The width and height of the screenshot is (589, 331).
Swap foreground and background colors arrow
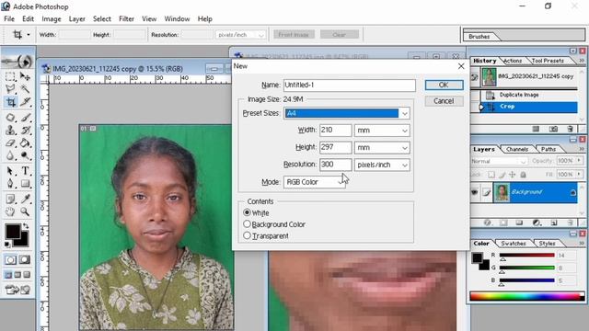click(x=26, y=226)
